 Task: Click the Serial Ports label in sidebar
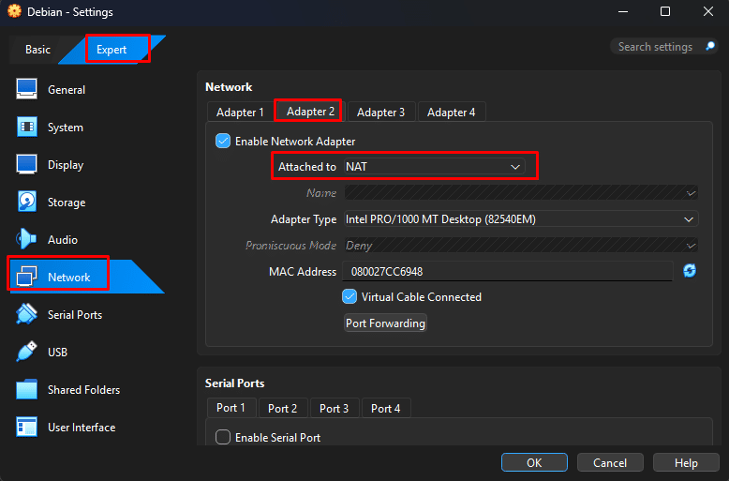(x=75, y=315)
